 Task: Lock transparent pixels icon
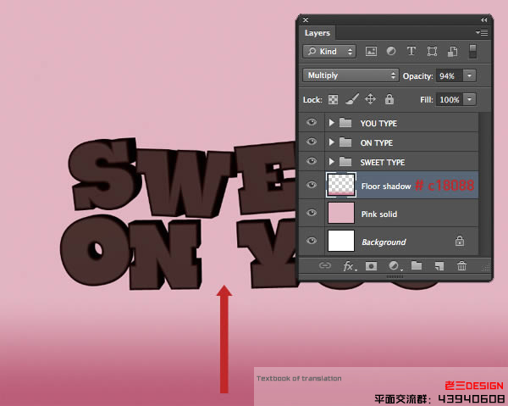click(333, 99)
